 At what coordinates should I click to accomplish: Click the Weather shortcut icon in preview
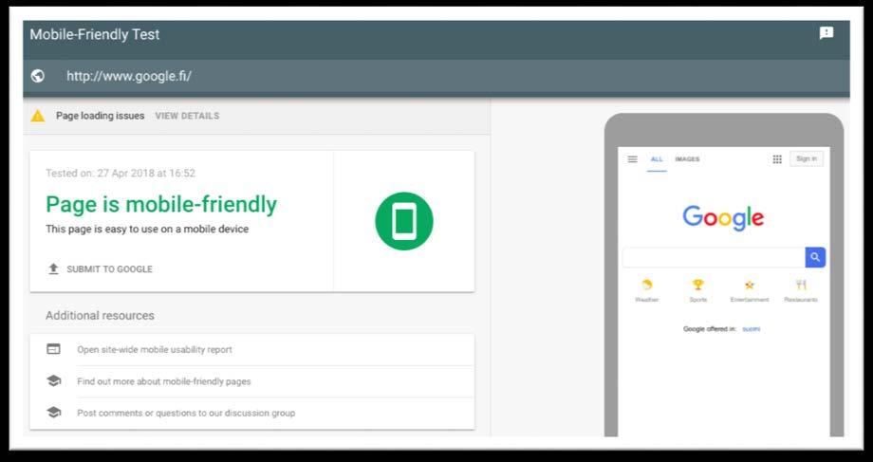(647, 285)
